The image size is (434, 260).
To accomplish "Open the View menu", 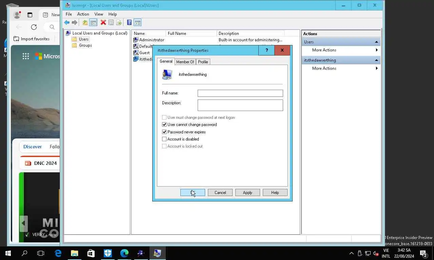I will (x=99, y=14).
